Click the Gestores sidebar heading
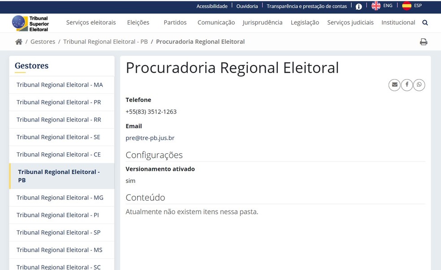The width and height of the screenshot is (441, 270). coord(31,66)
